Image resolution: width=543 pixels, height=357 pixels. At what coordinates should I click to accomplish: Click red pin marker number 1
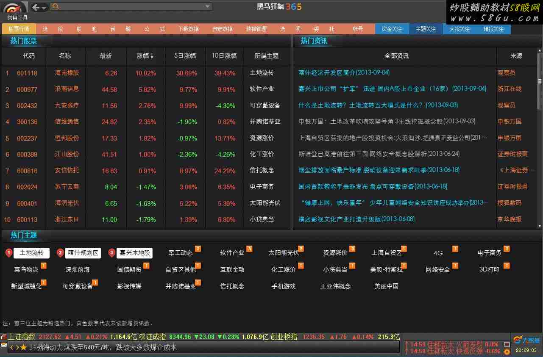[x=9, y=253]
